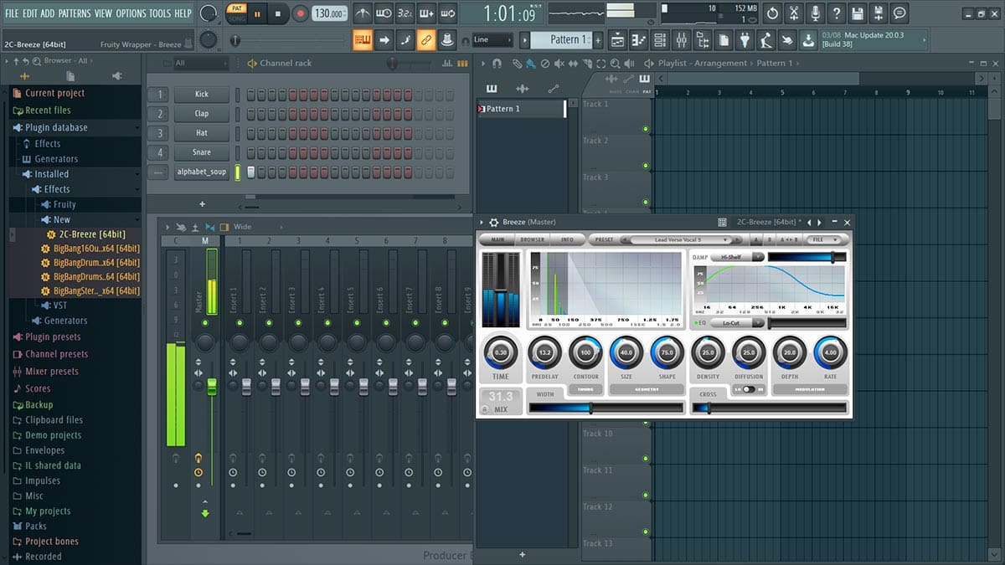Click the alphabet_soup channel button
The height and width of the screenshot is (565, 1005).
point(202,172)
